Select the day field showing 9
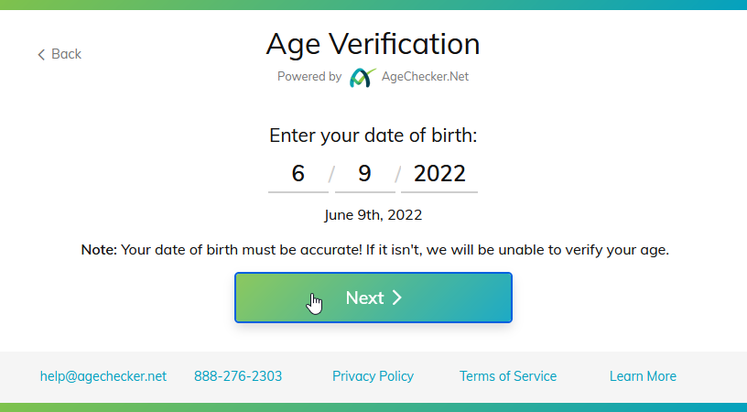747x412 pixels. tap(365, 174)
